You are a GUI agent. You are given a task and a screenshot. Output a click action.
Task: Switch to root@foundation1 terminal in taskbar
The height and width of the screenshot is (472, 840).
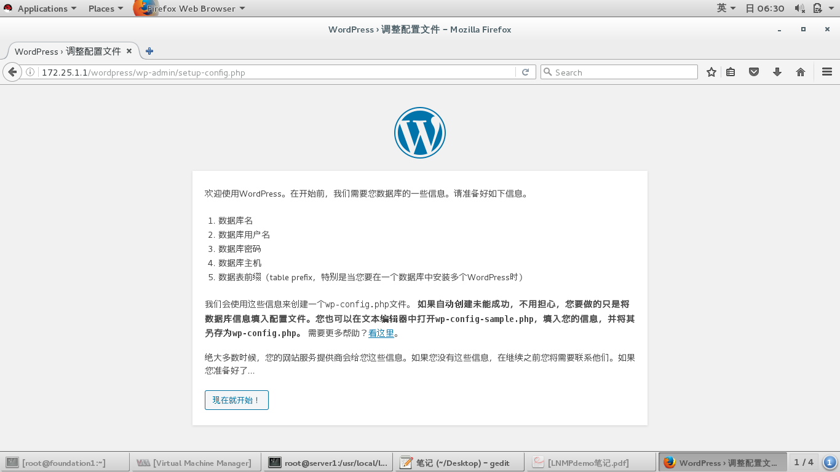pos(65,463)
